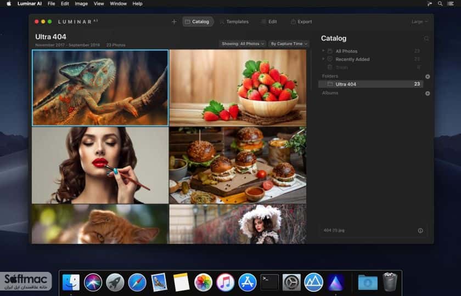Open Notification Center list icon in menu bar
The width and height of the screenshot is (461, 296).
451,3
